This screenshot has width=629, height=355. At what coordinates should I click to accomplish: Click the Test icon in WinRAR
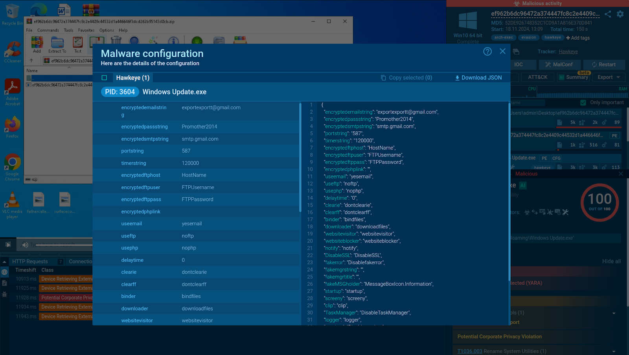tap(78, 44)
